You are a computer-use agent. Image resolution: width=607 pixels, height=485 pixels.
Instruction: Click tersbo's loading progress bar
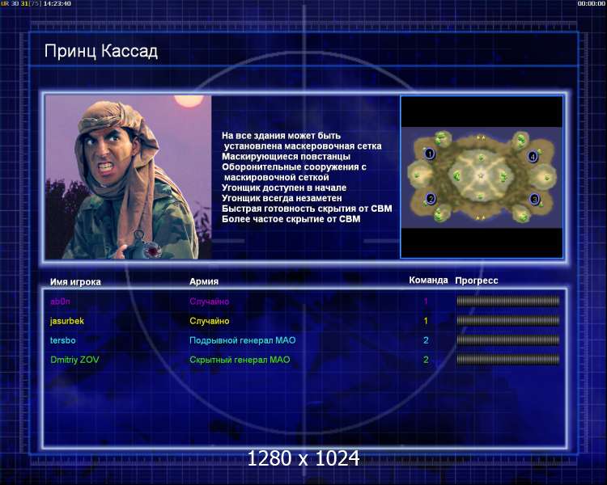(x=507, y=340)
